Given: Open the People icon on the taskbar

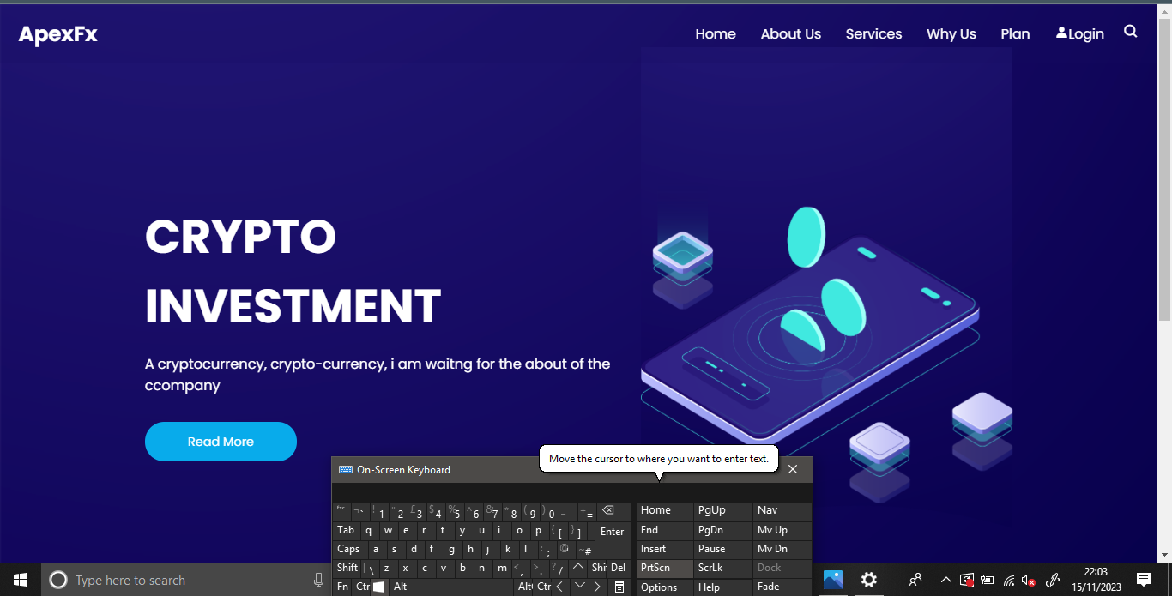Looking at the screenshot, I should point(915,580).
